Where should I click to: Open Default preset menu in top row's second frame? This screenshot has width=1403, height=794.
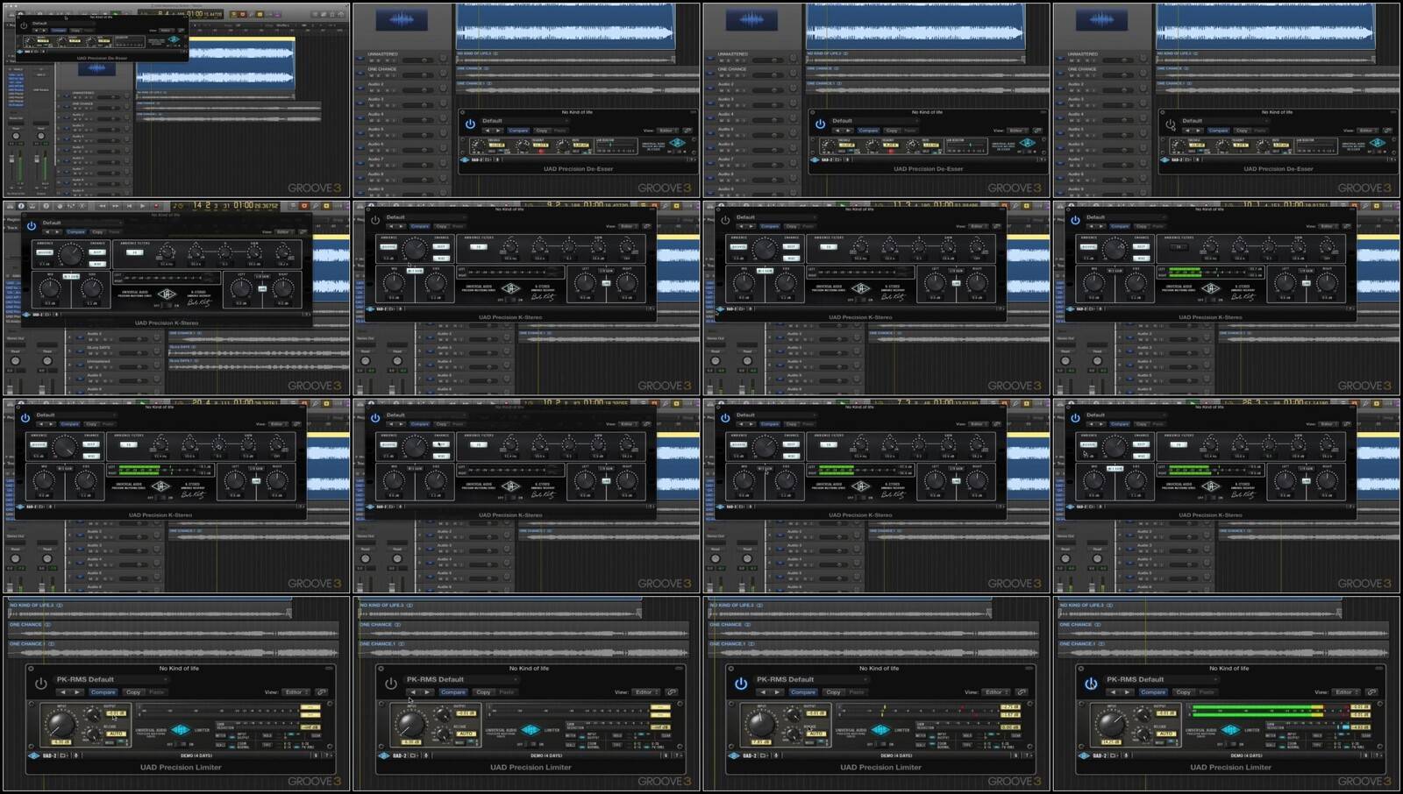[x=525, y=121]
